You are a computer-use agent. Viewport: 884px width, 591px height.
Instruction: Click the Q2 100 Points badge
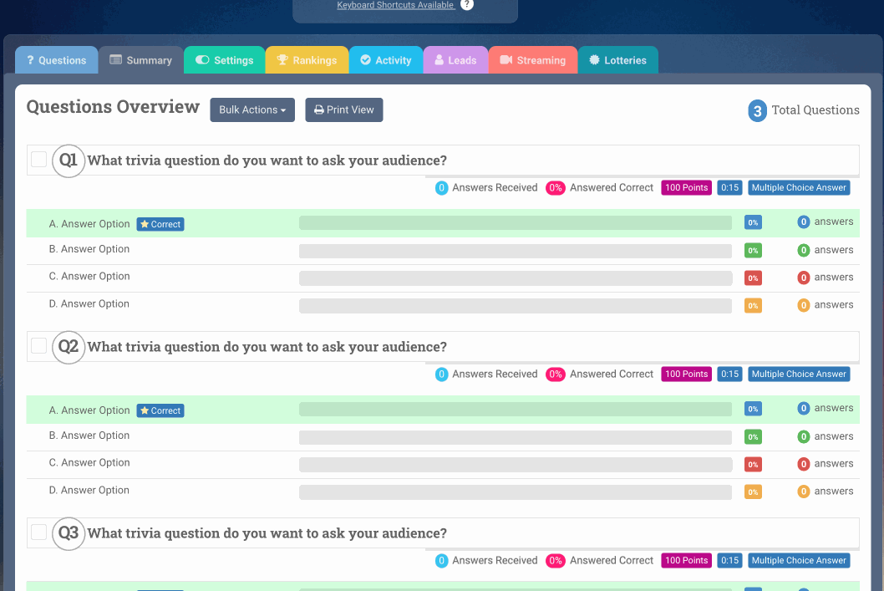[x=686, y=374]
